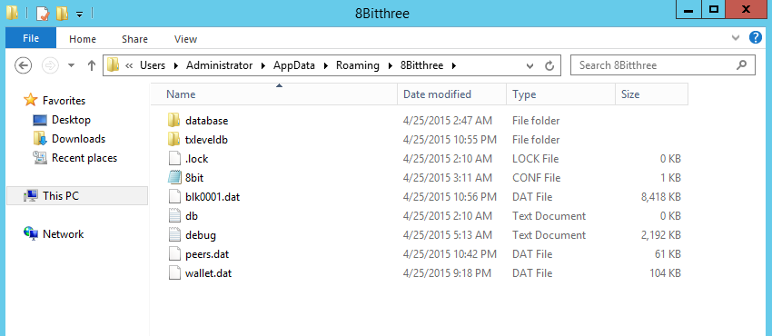
Task: Maximize the 8Bitthree window
Action: [713, 9]
